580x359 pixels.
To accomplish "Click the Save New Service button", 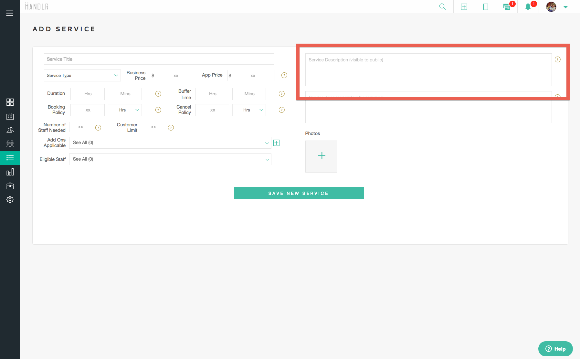I will pyautogui.click(x=299, y=193).
